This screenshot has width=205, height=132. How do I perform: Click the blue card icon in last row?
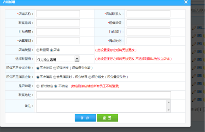click(x=200, y=100)
